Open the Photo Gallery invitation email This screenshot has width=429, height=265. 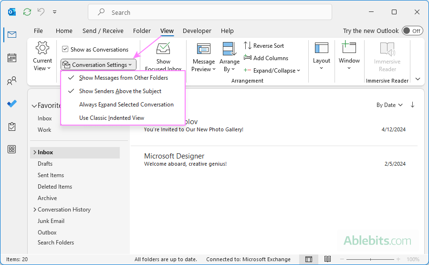point(274,126)
